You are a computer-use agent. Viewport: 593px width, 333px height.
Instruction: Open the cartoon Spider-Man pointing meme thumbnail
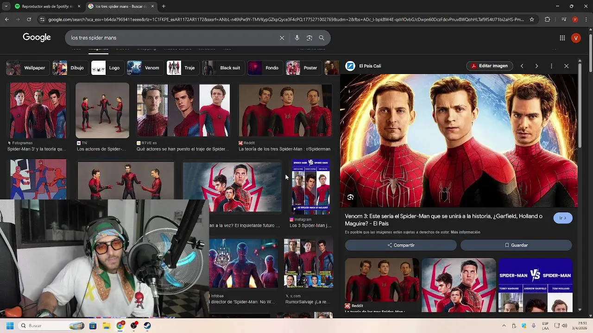click(38, 179)
